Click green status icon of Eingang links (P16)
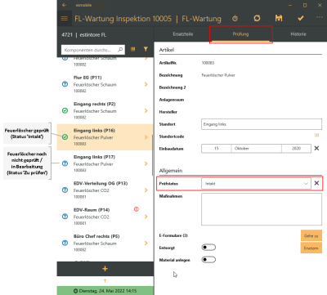This screenshot has width=327, height=295. (65, 137)
